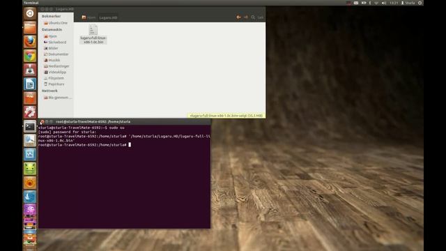Click the '[sudo] password for sturla:' line
This screenshot has width=446, height=251.
pyautogui.click(x=67, y=132)
